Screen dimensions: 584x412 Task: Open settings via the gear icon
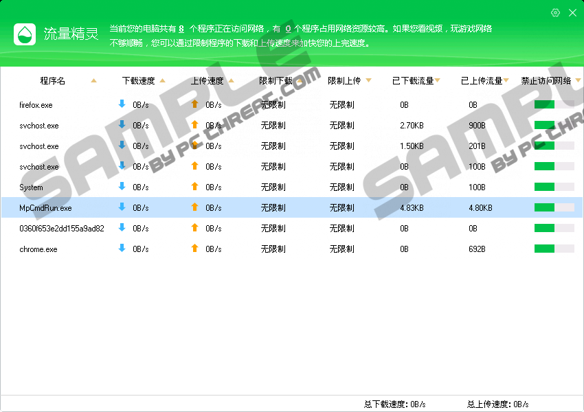[555, 13]
